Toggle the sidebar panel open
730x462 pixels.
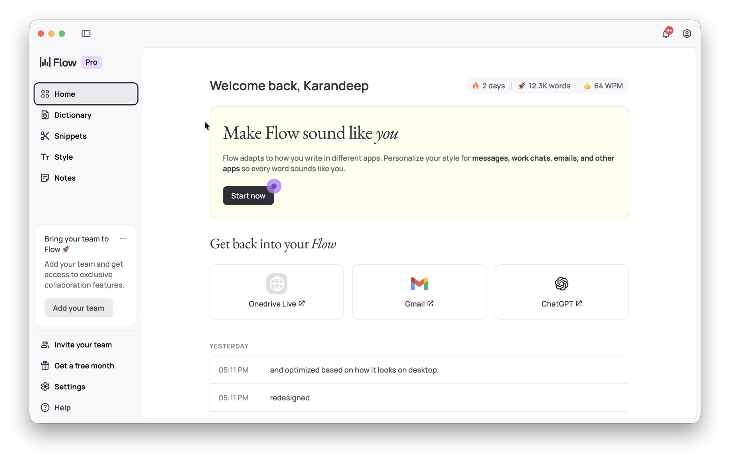pos(86,34)
